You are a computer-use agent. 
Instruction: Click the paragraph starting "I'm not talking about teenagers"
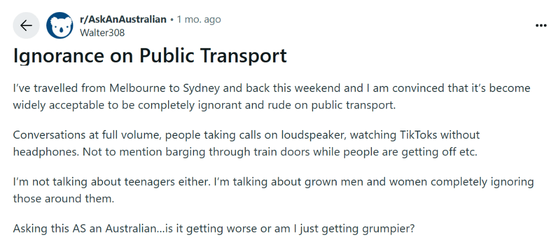tap(273, 190)
